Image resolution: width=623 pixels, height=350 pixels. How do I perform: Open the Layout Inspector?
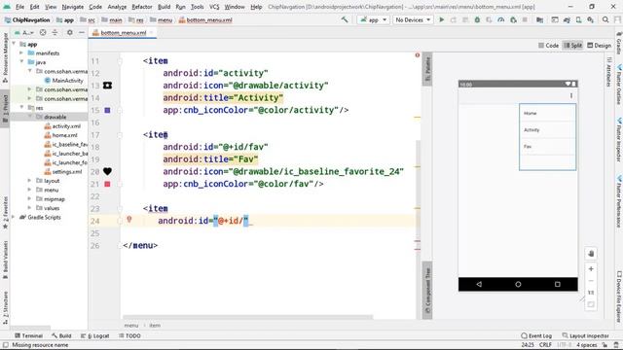click(x=586, y=335)
